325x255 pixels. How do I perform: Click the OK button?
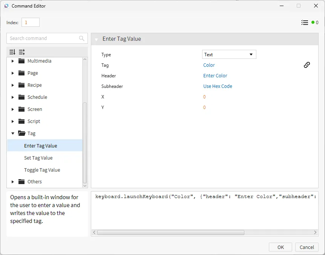point(280,247)
